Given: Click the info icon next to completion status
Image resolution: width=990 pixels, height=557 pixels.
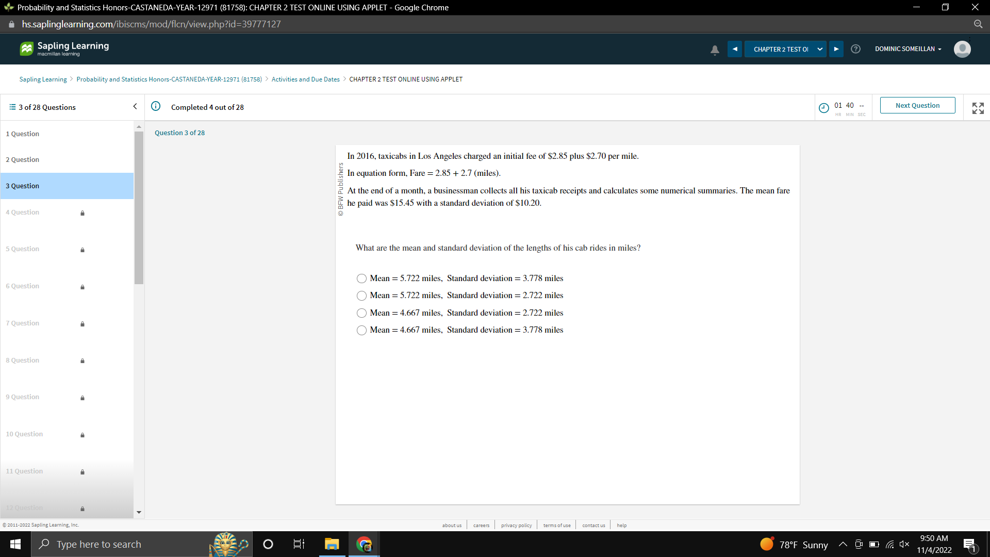Looking at the screenshot, I should [x=156, y=107].
